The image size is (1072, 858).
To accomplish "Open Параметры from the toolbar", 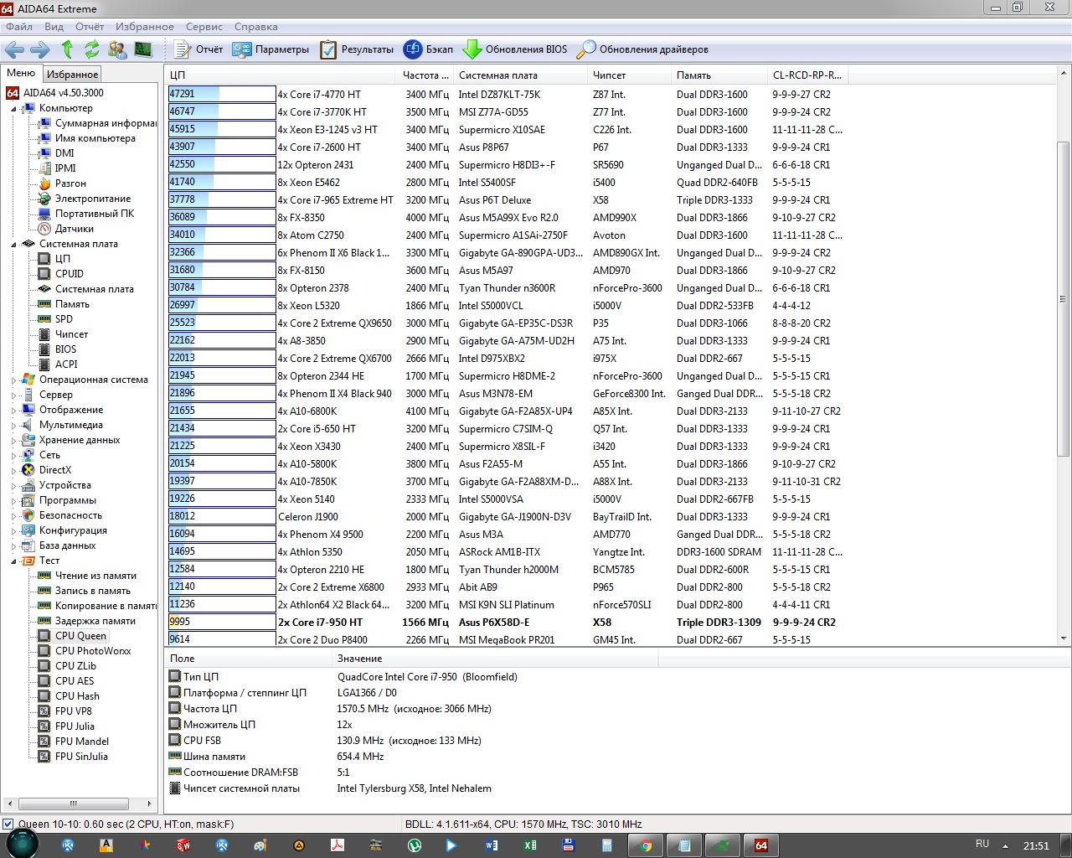I will (271, 49).
